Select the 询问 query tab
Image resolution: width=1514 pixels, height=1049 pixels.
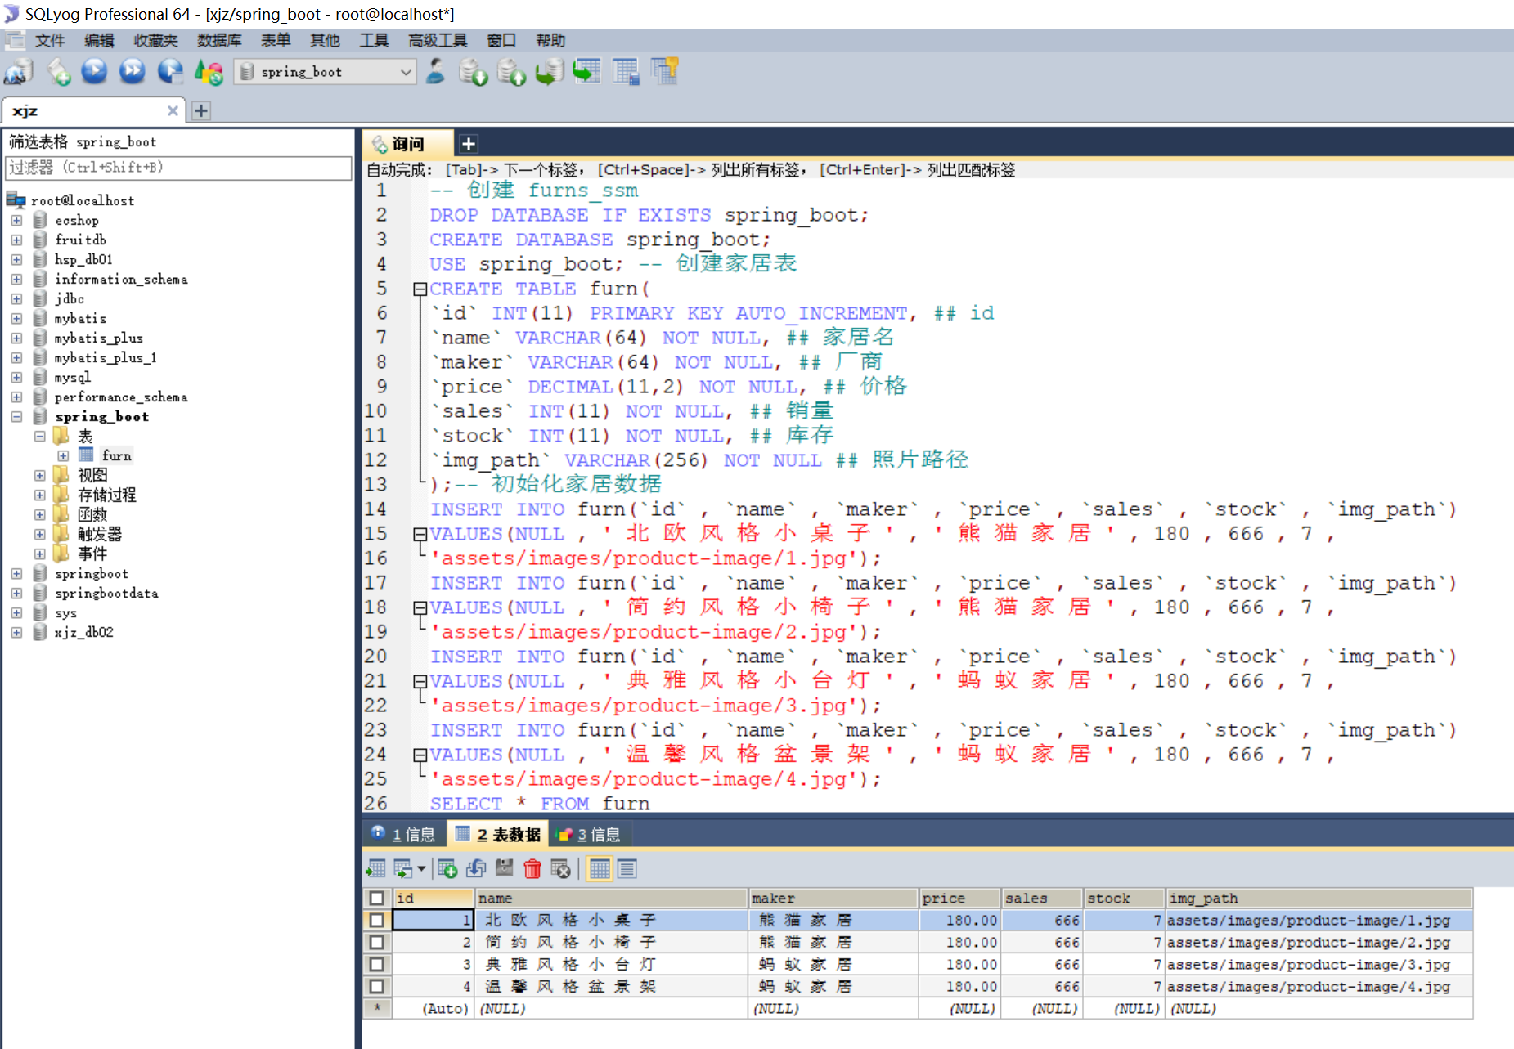[407, 144]
